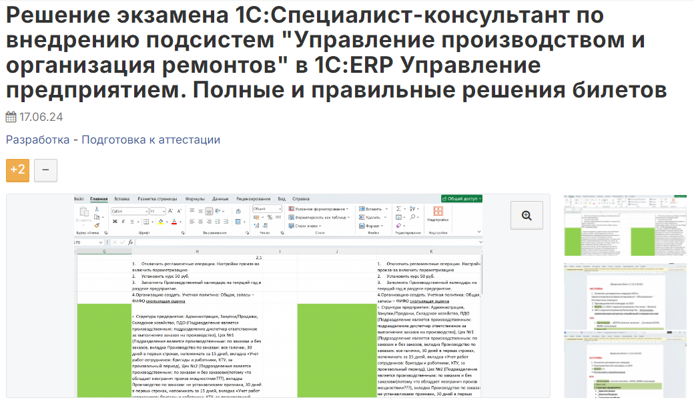This screenshot has width=694, height=400.
Task: Toggle Bold (Ж) in the Excel ribbon
Action: tap(115, 221)
